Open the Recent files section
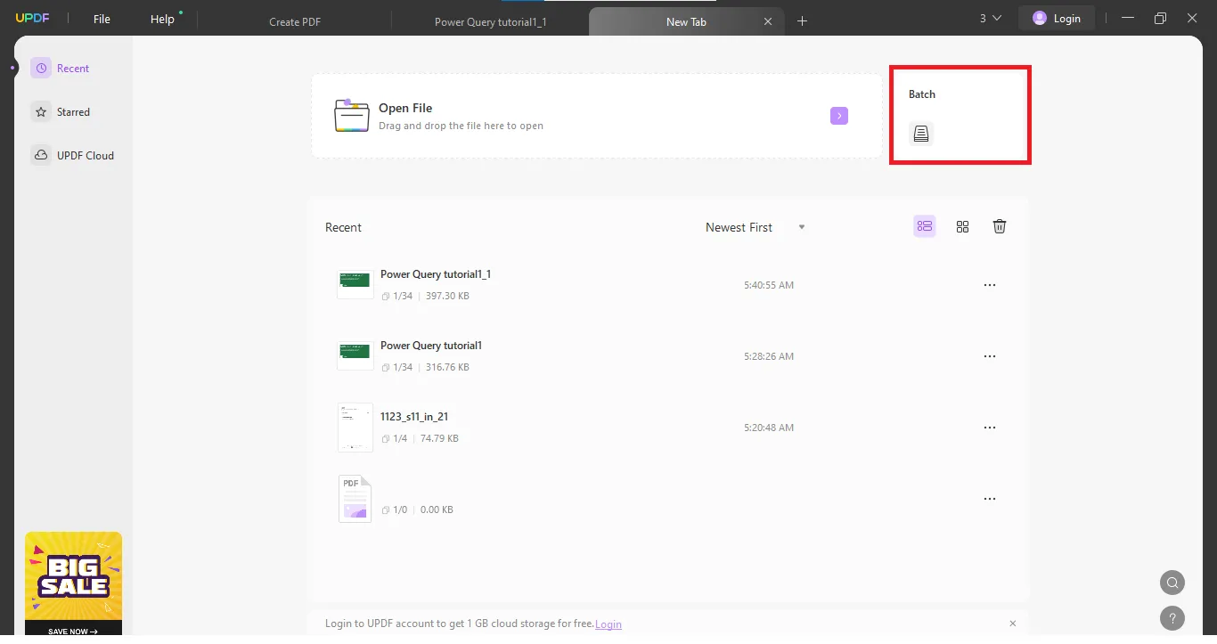This screenshot has height=644, width=1217. (72, 68)
